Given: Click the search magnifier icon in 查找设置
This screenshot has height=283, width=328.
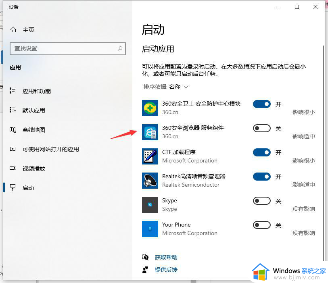Looking at the screenshot, I should point(120,49).
